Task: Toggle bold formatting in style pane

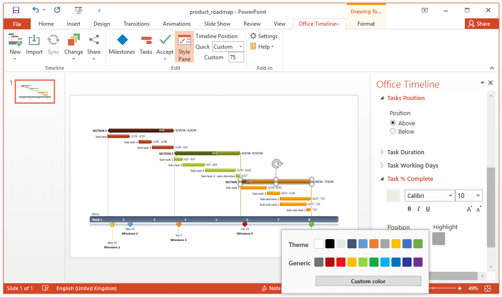Action: 409,209
